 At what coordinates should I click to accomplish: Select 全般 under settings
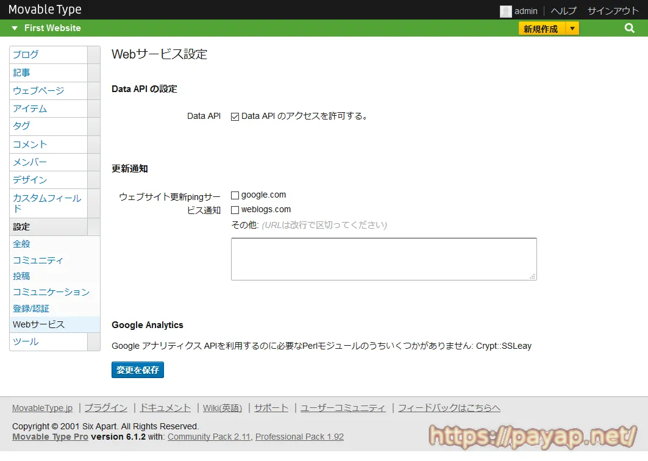21,244
